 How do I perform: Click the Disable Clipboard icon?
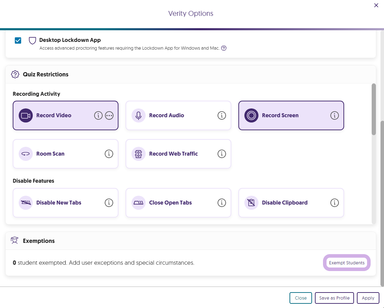point(251,203)
